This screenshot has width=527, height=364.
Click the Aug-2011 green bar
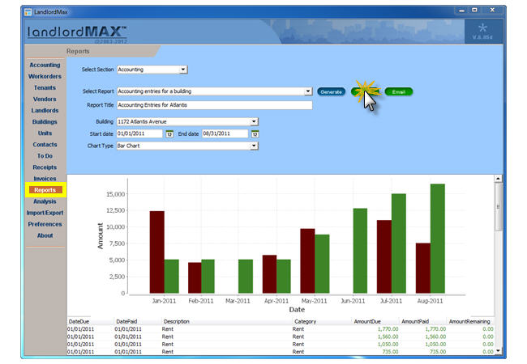(x=438, y=239)
